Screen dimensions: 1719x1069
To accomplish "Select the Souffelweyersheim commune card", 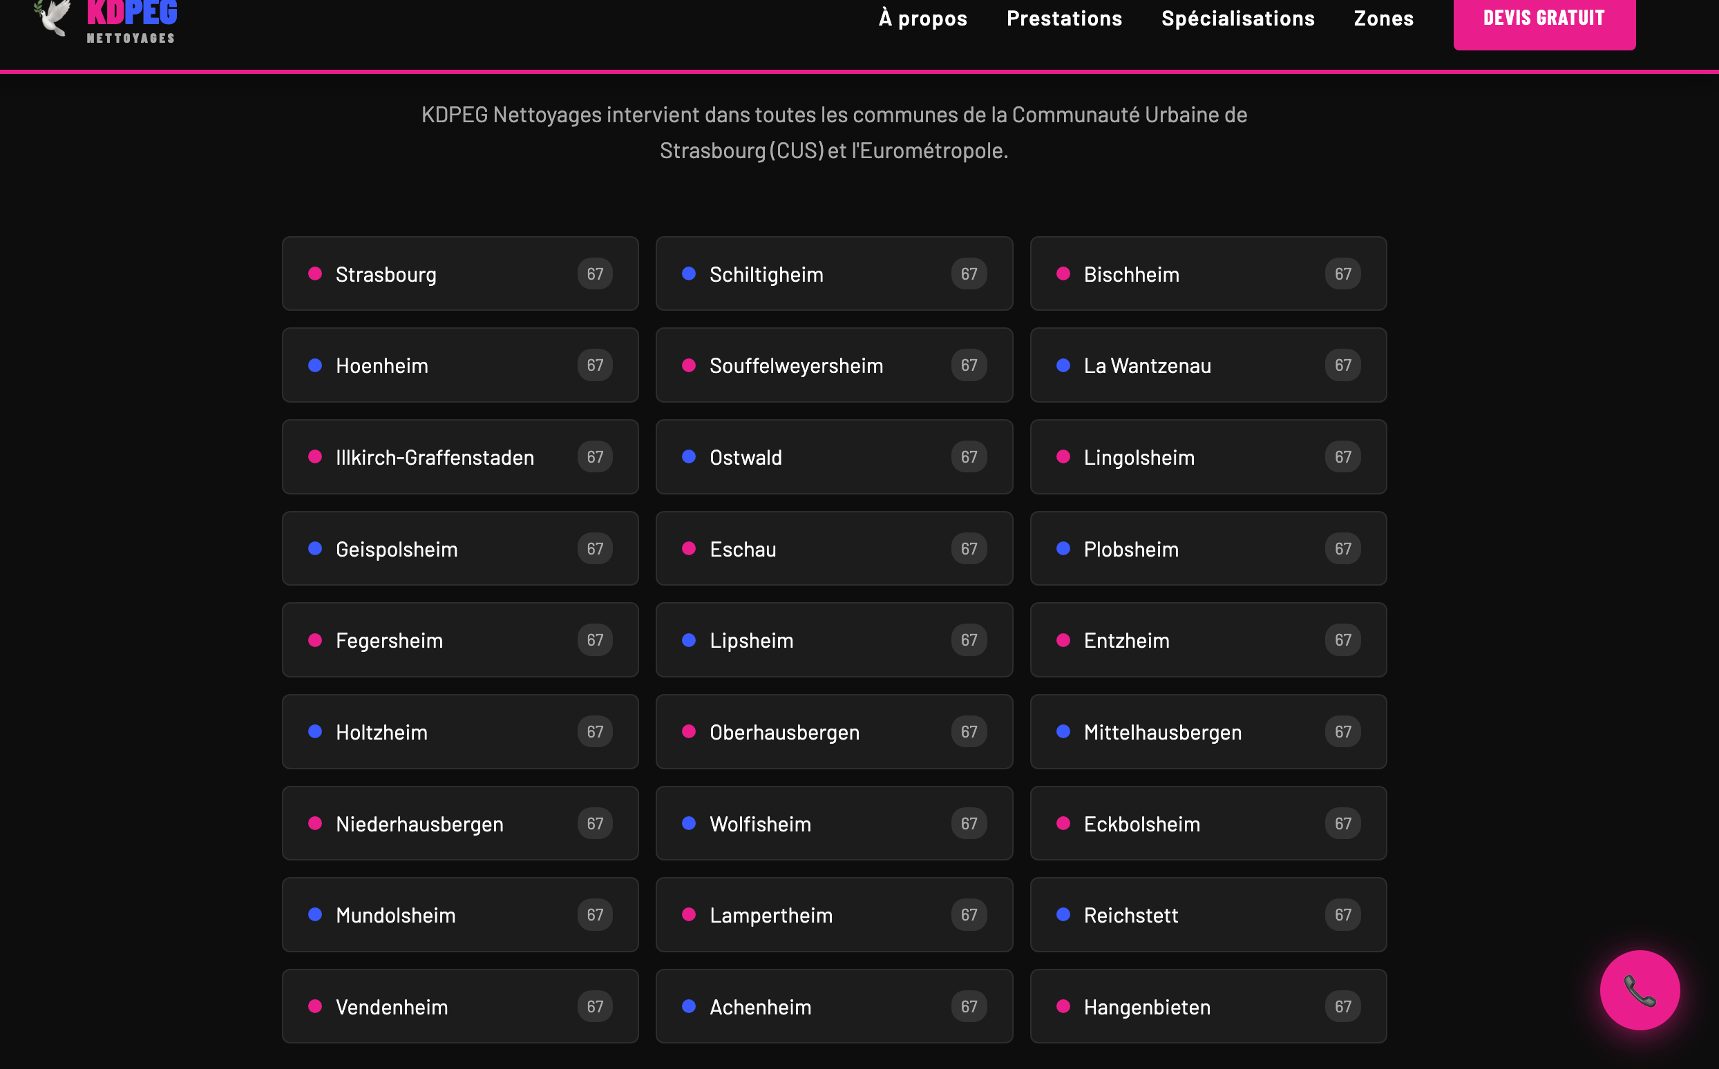I will 834,365.
